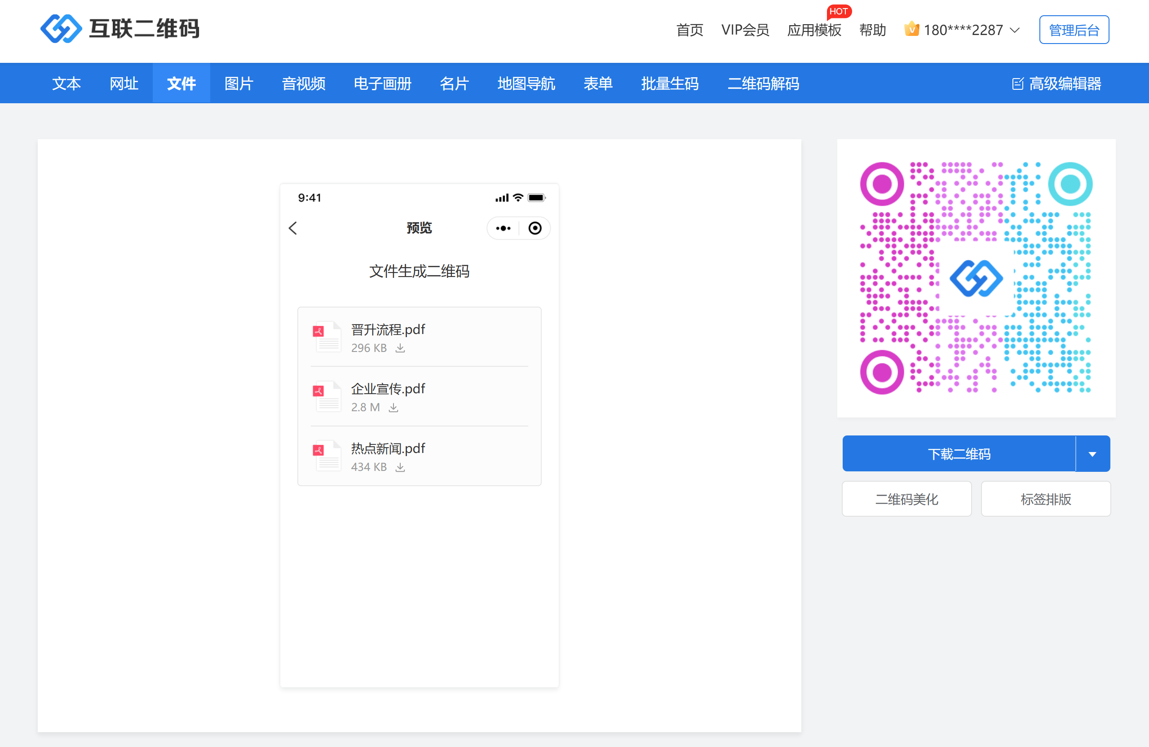1149x747 pixels.
Task: Download 晋升流程.pdf via download icon
Action: pyautogui.click(x=400, y=348)
